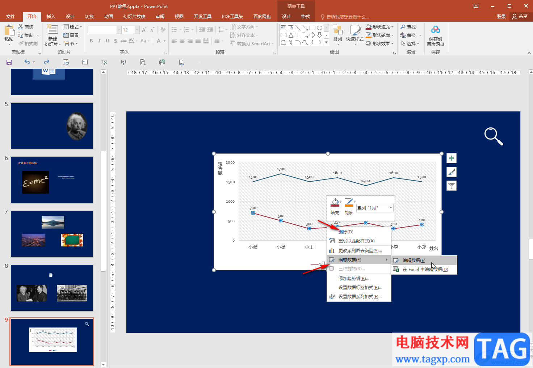Open the Animations (动画) ribbon tab
The image size is (533, 368).
coord(109,17)
